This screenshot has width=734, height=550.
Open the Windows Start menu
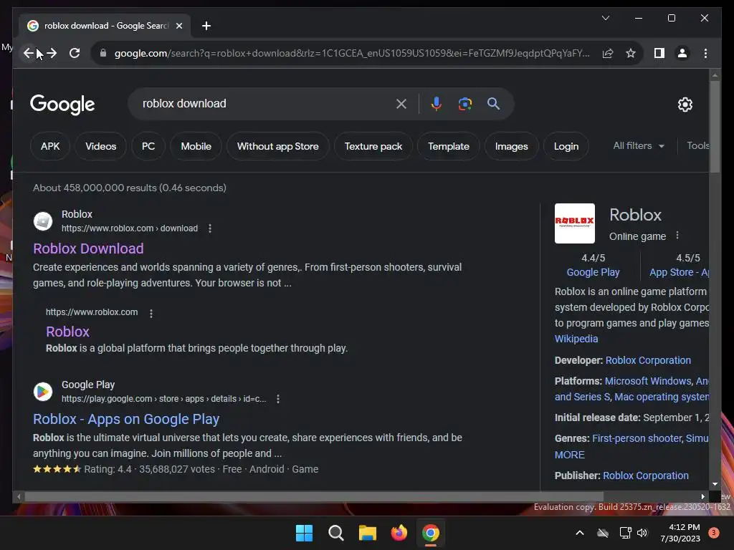click(x=304, y=533)
